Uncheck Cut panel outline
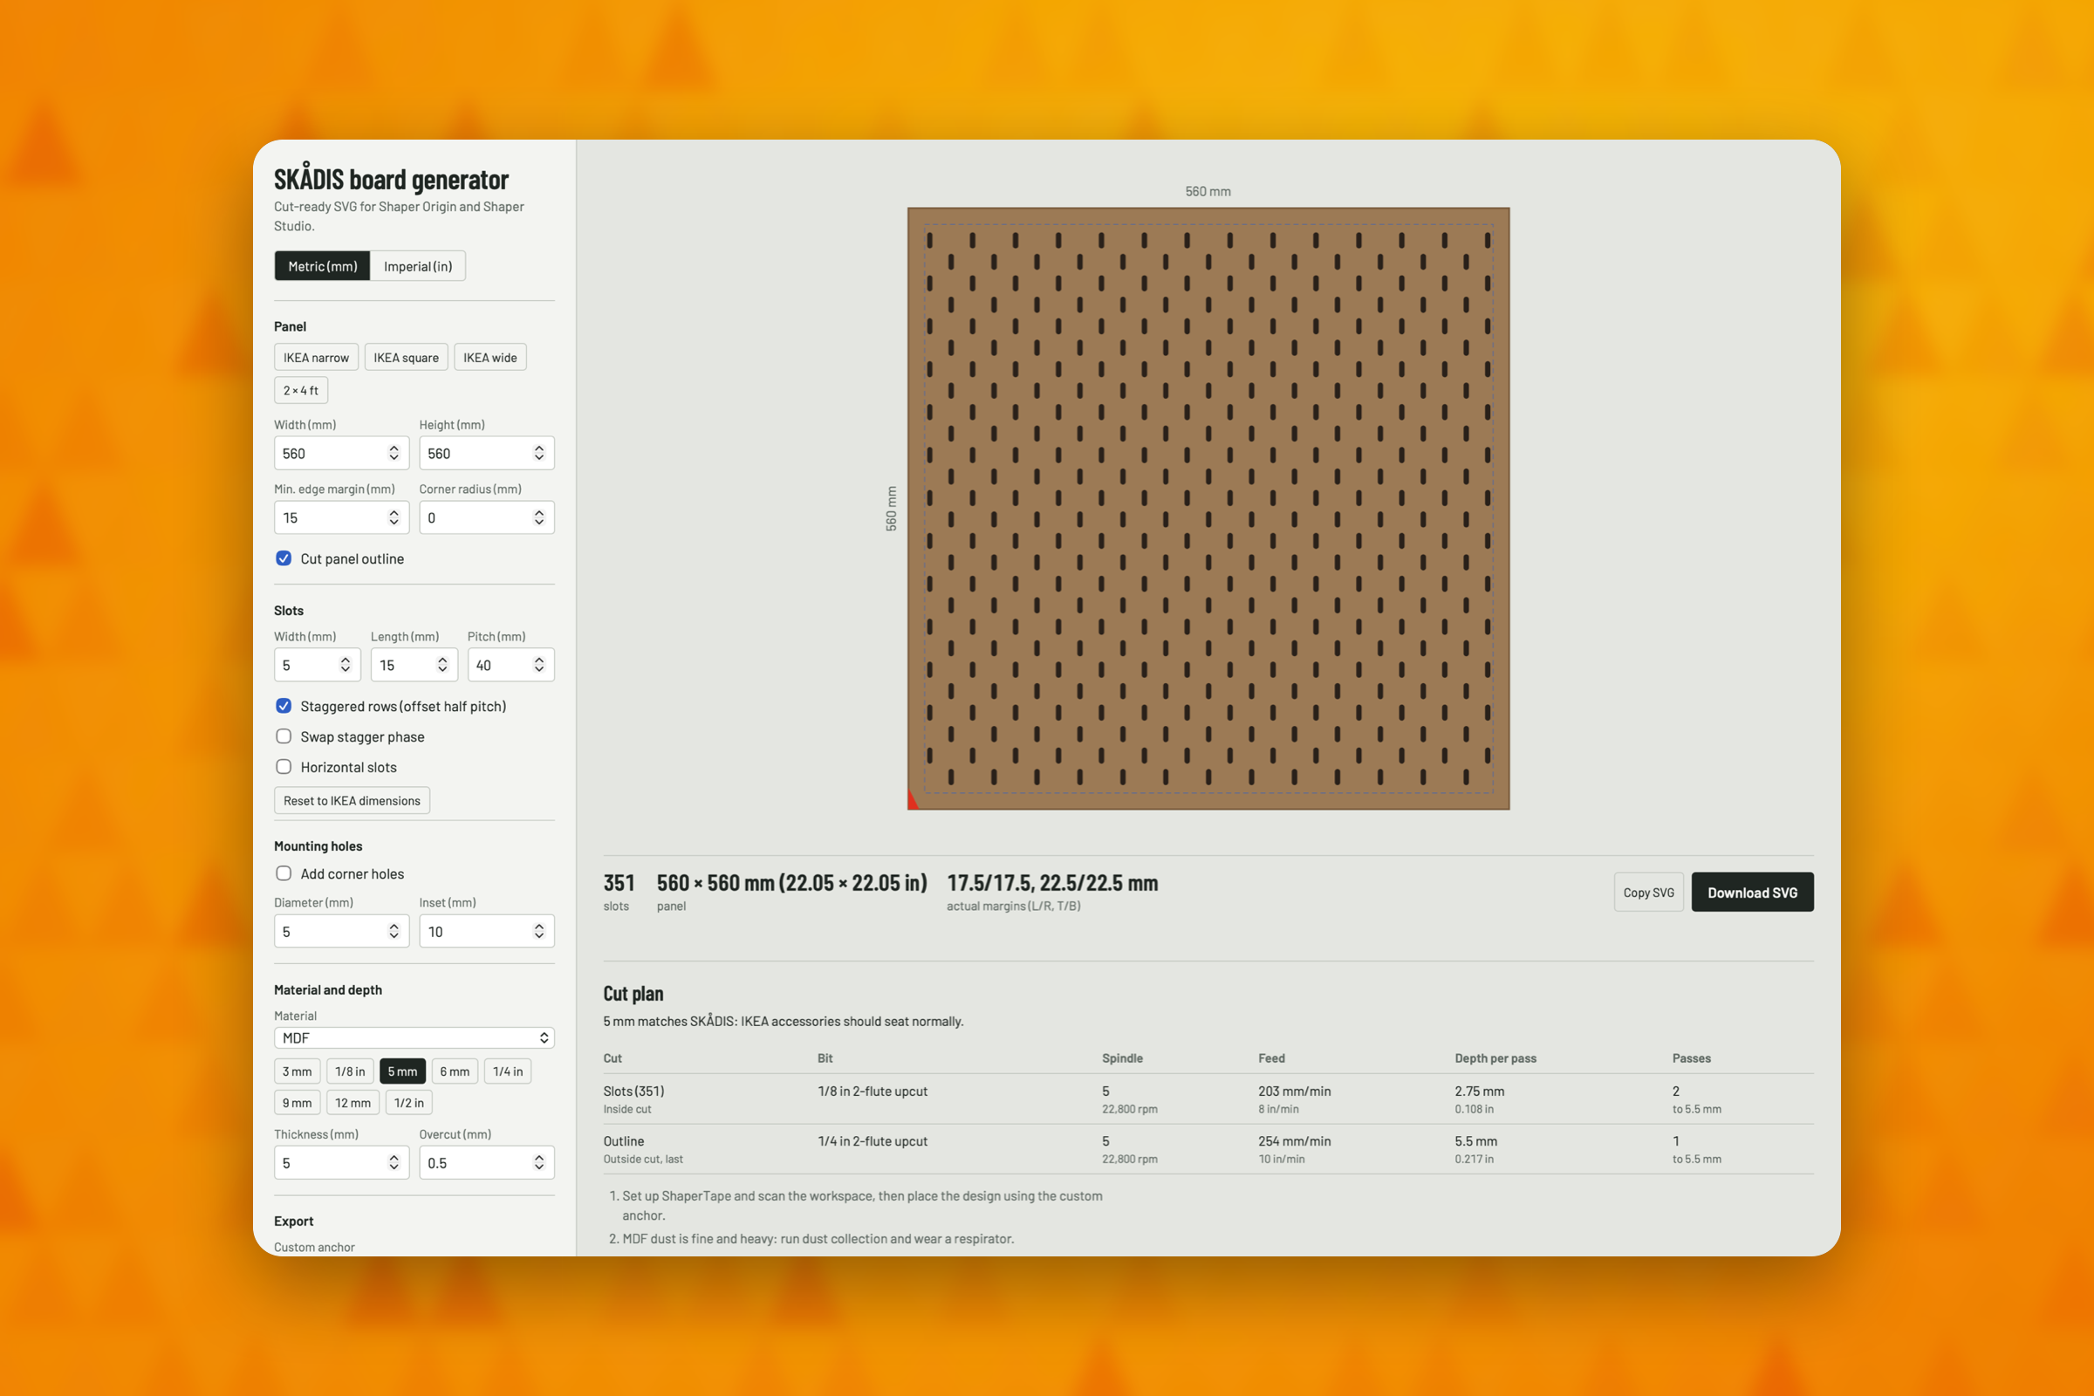This screenshot has height=1396, width=2094. [x=283, y=558]
